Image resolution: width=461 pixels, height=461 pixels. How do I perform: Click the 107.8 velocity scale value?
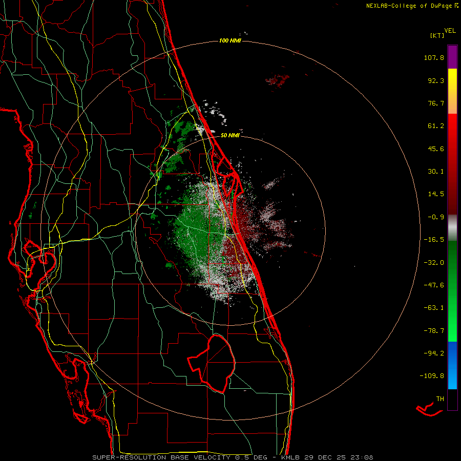click(434, 57)
